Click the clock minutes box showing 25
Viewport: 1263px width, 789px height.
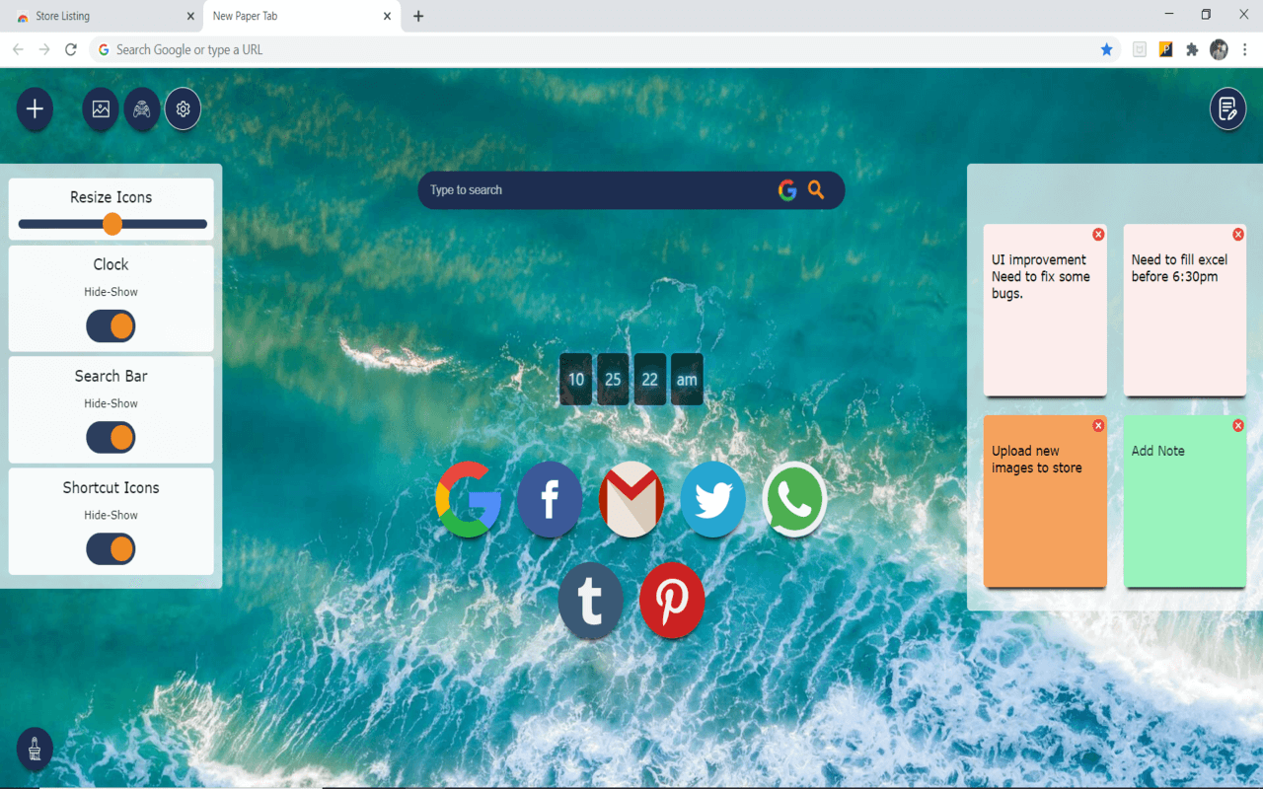(x=613, y=380)
